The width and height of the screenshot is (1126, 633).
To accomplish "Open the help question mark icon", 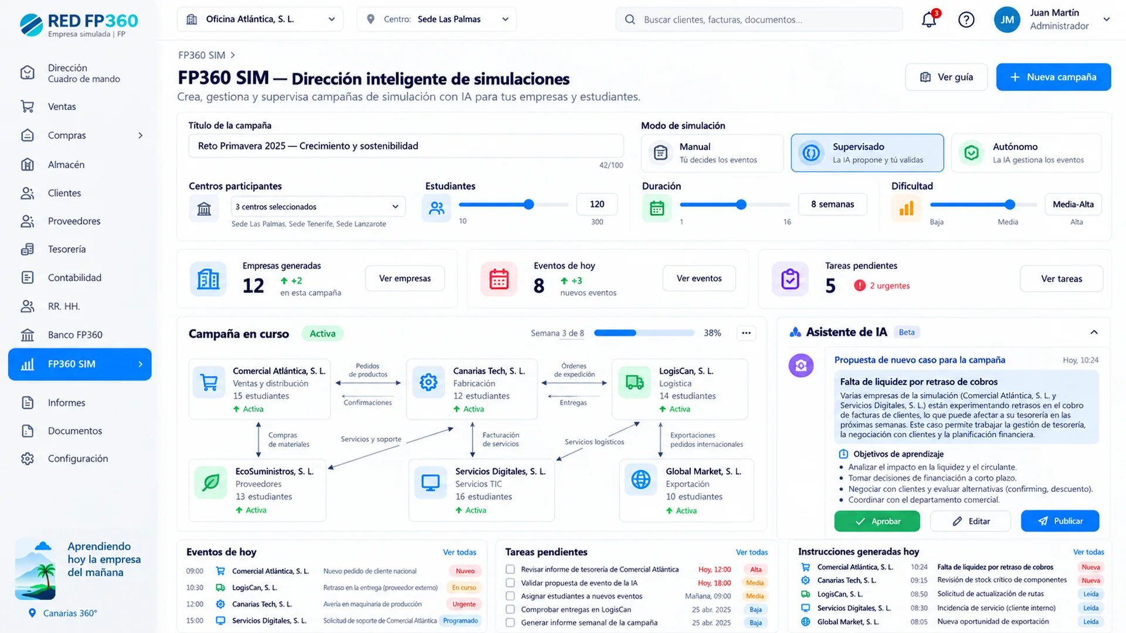I will click(966, 19).
